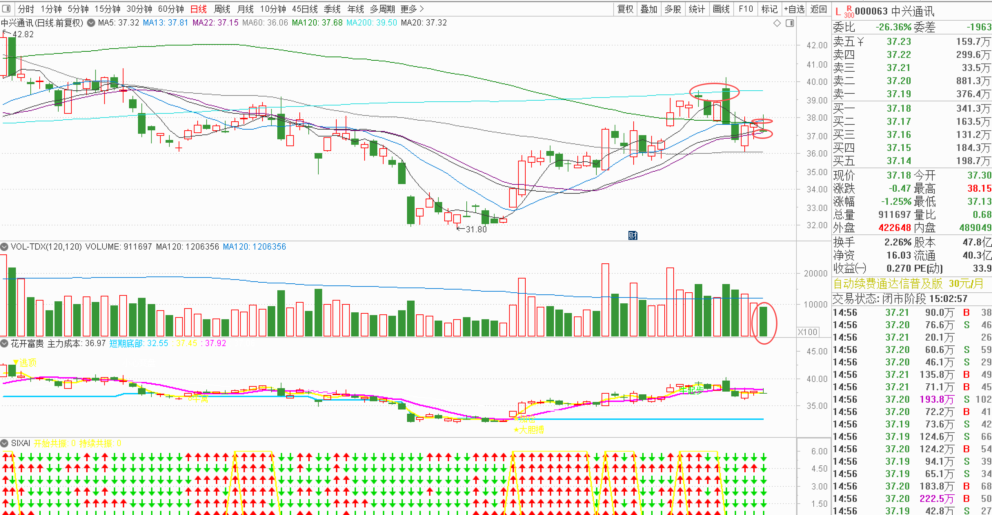Image resolution: width=992 pixels, height=515 pixels.
Task: Add stock via the +自选 button
Action: [794, 9]
